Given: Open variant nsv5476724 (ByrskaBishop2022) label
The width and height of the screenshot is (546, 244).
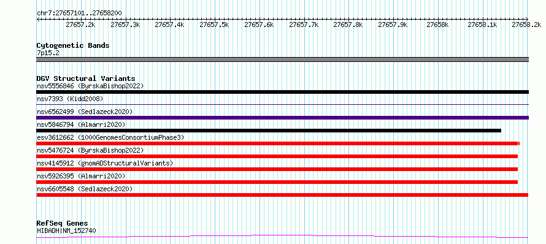Looking at the screenshot, I should [x=90, y=150].
